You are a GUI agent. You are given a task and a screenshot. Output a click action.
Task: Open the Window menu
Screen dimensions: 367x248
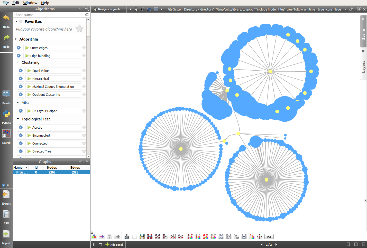pyautogui.click(x=30, y=3)
